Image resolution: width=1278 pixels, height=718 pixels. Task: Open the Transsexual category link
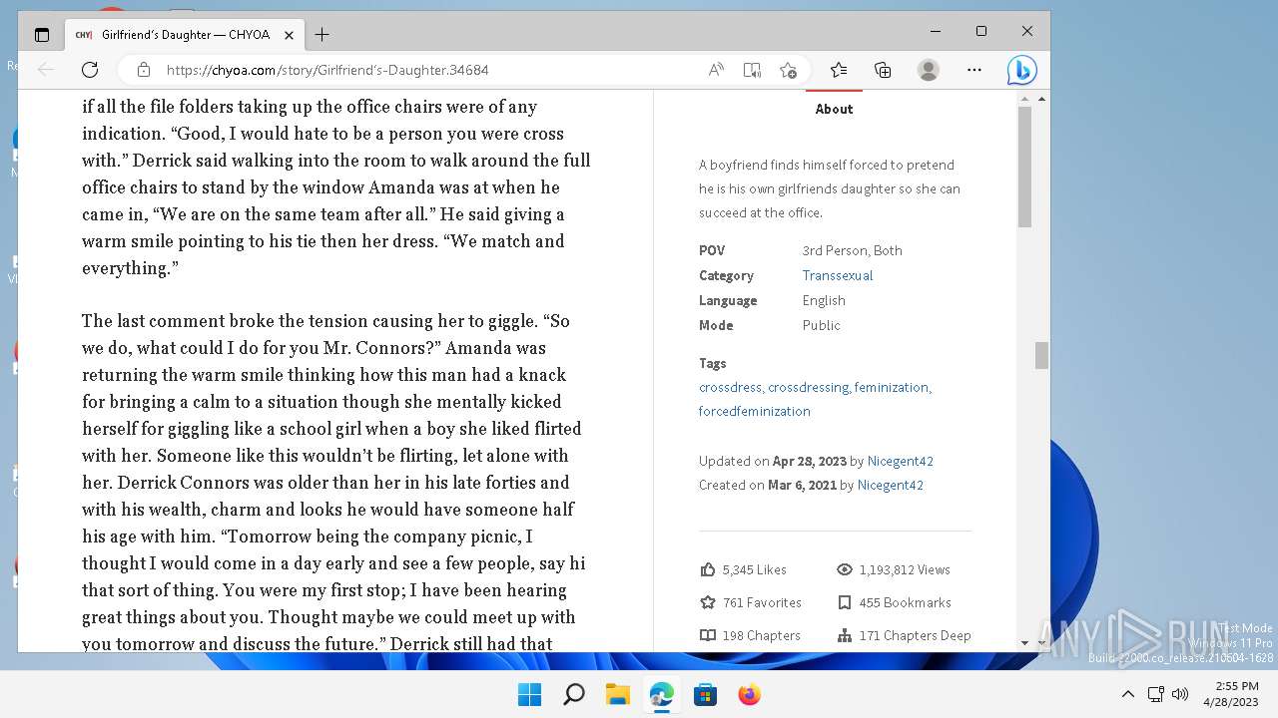pyautogui.click(x=837, y=275)
